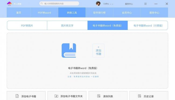Viewport: 175px width, 100px height.
Task: Click the blue 注意 notice text
Action: point(83,77)
